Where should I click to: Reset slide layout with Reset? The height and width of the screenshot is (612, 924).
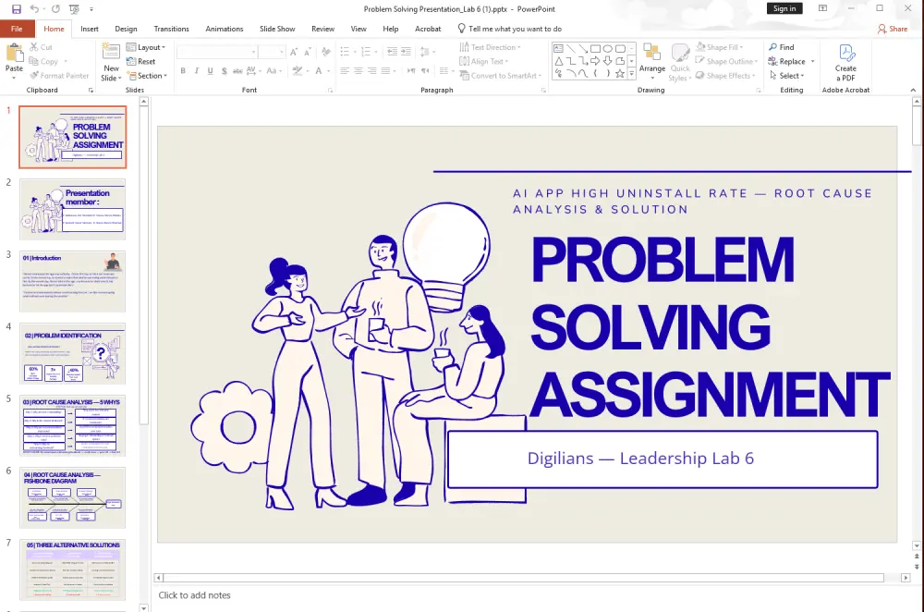point(140,61)
